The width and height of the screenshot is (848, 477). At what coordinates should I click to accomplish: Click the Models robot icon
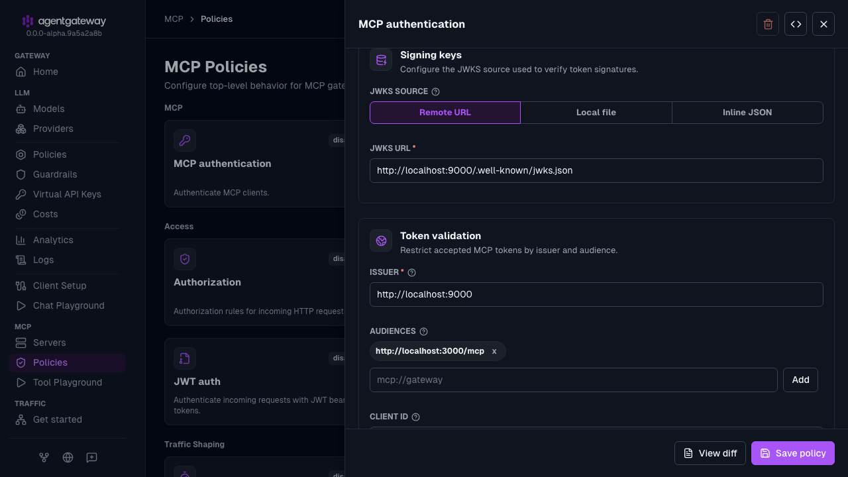click(21, 109)
